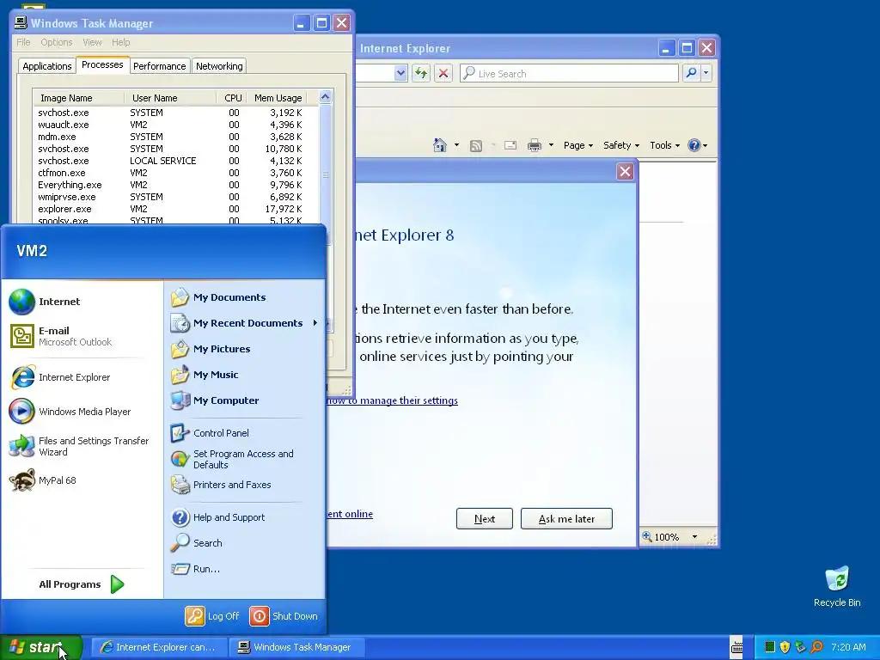Click Ask me later button
The height and width of the screenshot is (660, 880).
click(x=566, y=518)
